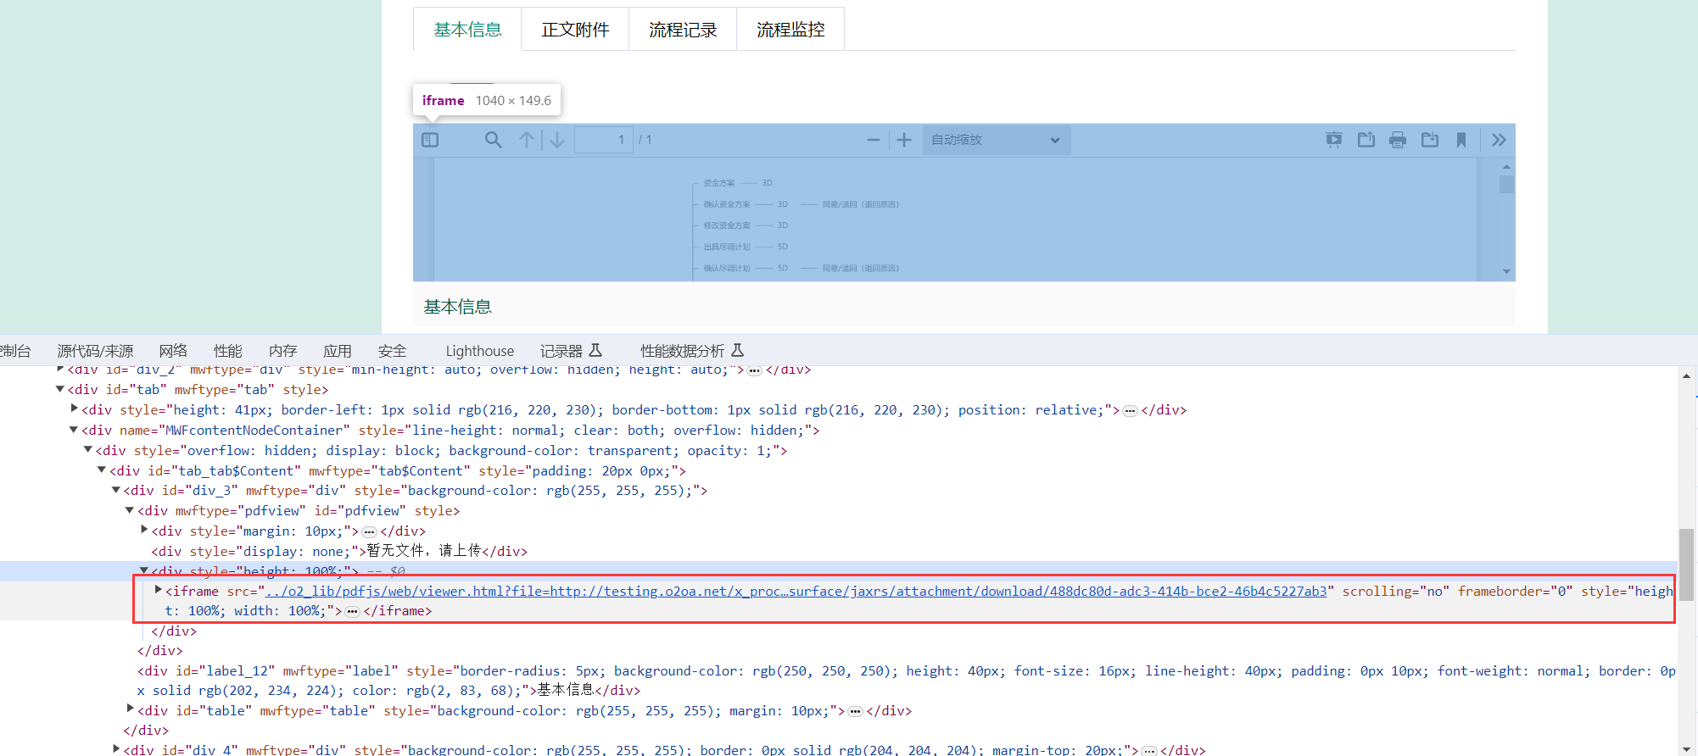This screenshot has width=1698, height=756.
Task: Open the PDF viewer secondary tools menu
Action: tap(1500, 140)
